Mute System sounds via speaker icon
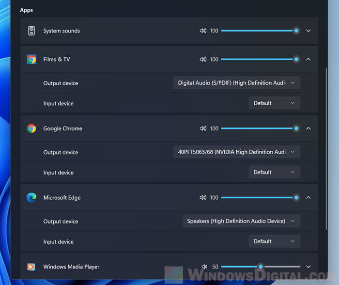 click(203, 31)
